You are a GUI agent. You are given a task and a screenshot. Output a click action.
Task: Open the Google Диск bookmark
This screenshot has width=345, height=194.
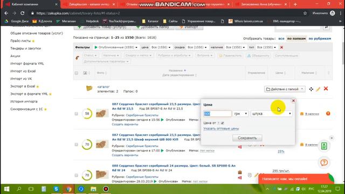coord(17,22)
